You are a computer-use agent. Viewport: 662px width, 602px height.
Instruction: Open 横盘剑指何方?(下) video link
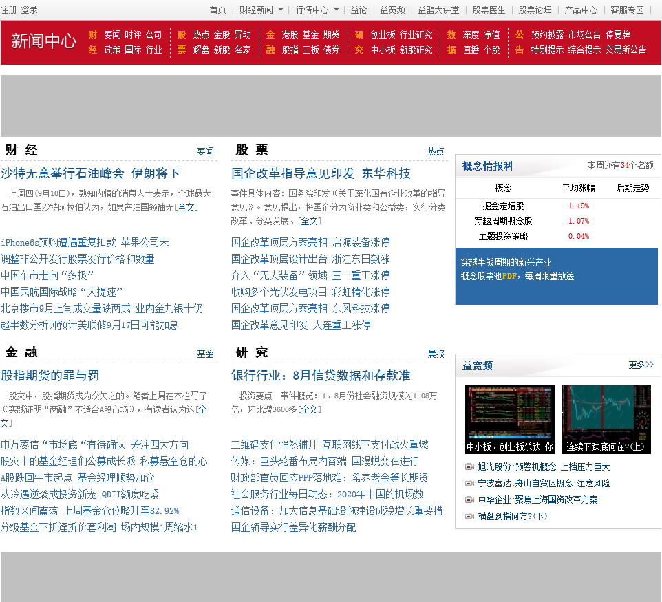point(513,516)
